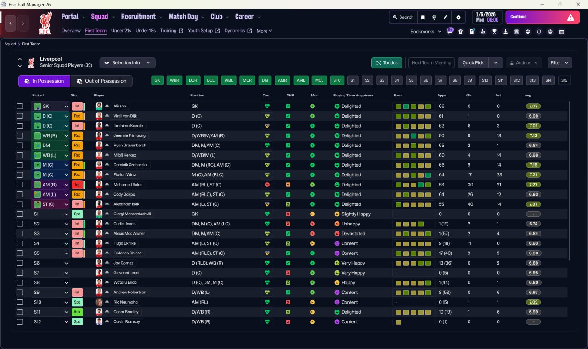
Task: Click Curtis Jones's unhappy face icon
Action: (x=337, y=224)
